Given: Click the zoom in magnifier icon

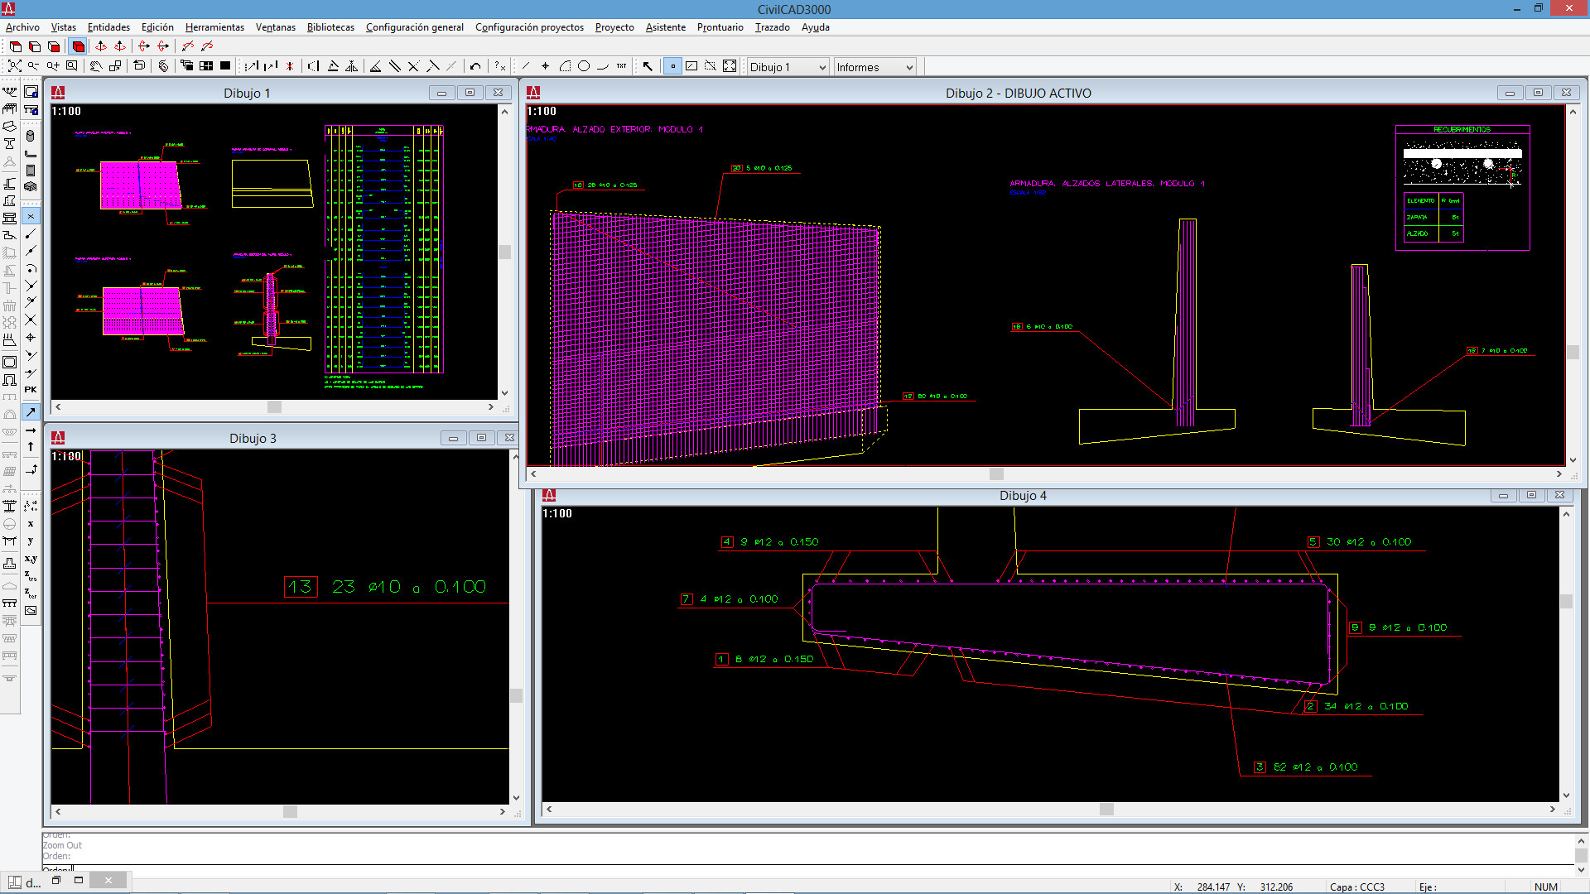Looking at the screenshot, I should pyautogui.click(x=53, y=66).
